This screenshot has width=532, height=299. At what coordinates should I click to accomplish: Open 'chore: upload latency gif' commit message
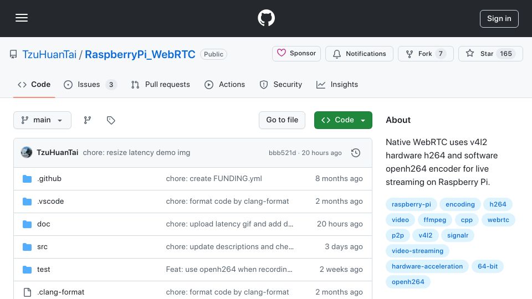coord(229,224)
